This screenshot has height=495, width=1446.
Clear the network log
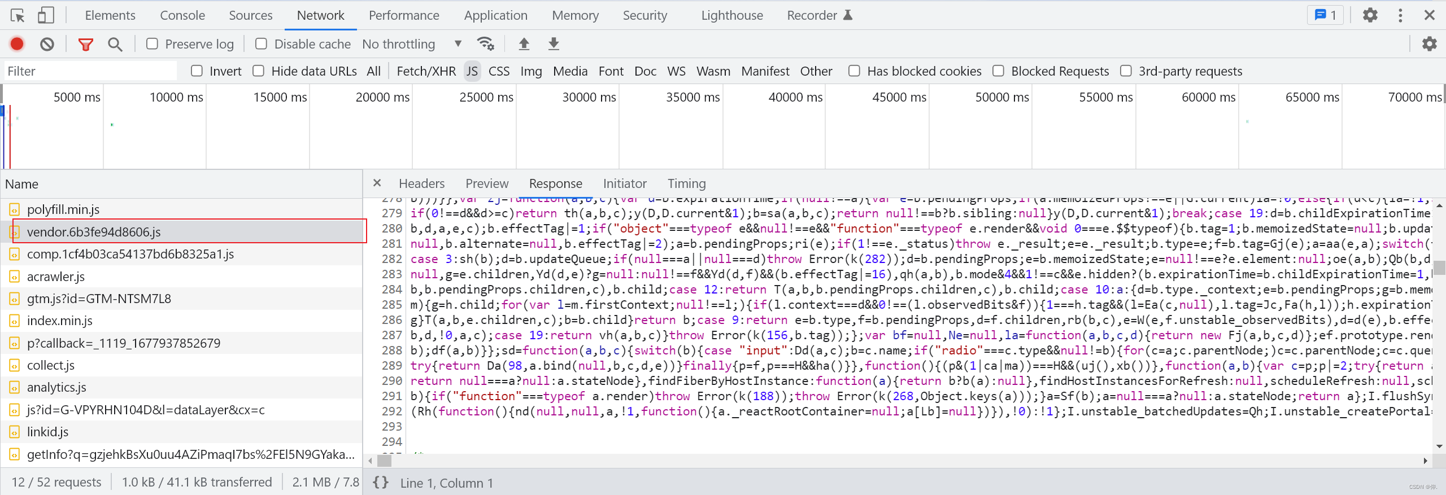tap(47, 43)
